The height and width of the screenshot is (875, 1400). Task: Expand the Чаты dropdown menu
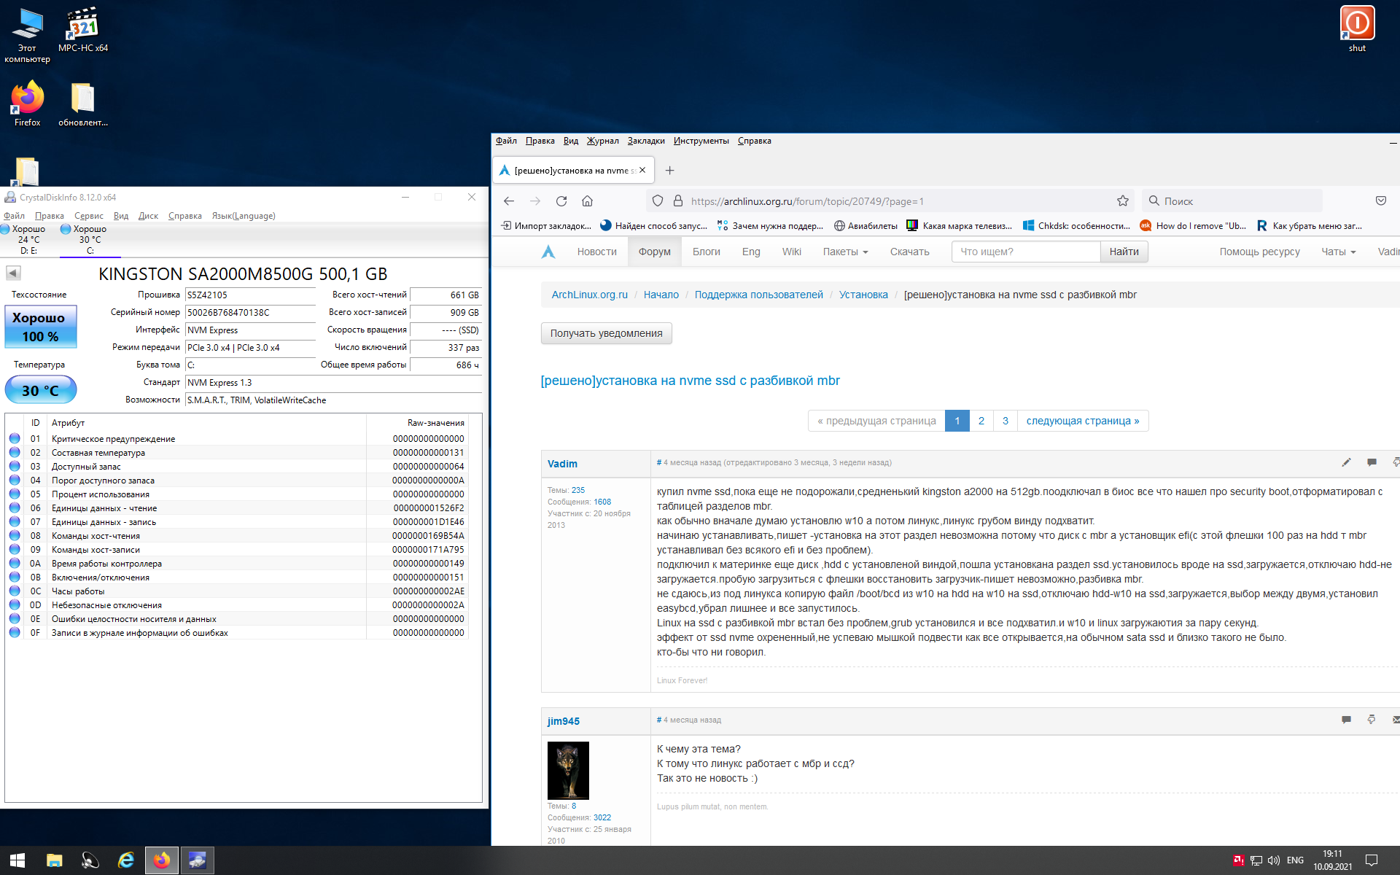(1338, 252)
